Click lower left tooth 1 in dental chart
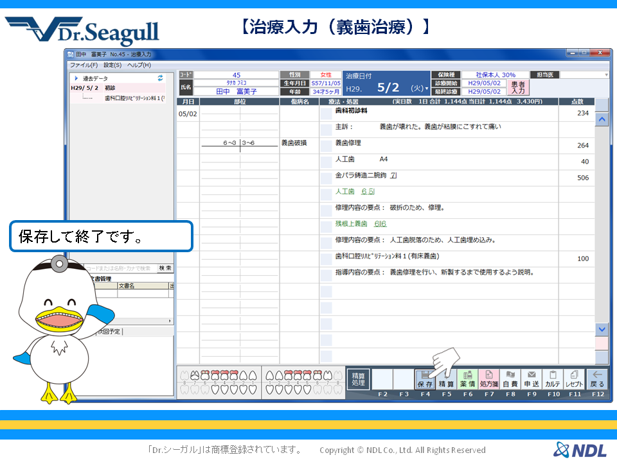This screenshot has height=462, width=617. click(269, 389)
